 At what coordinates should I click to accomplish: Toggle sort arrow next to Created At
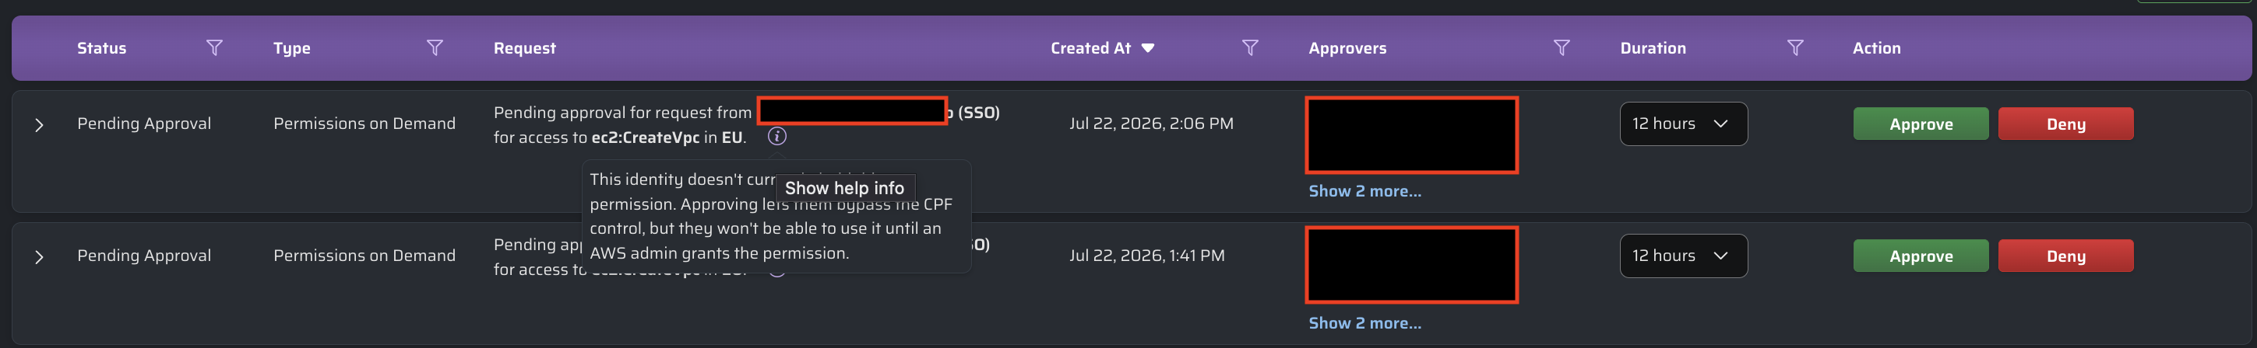pos(1148,48)
